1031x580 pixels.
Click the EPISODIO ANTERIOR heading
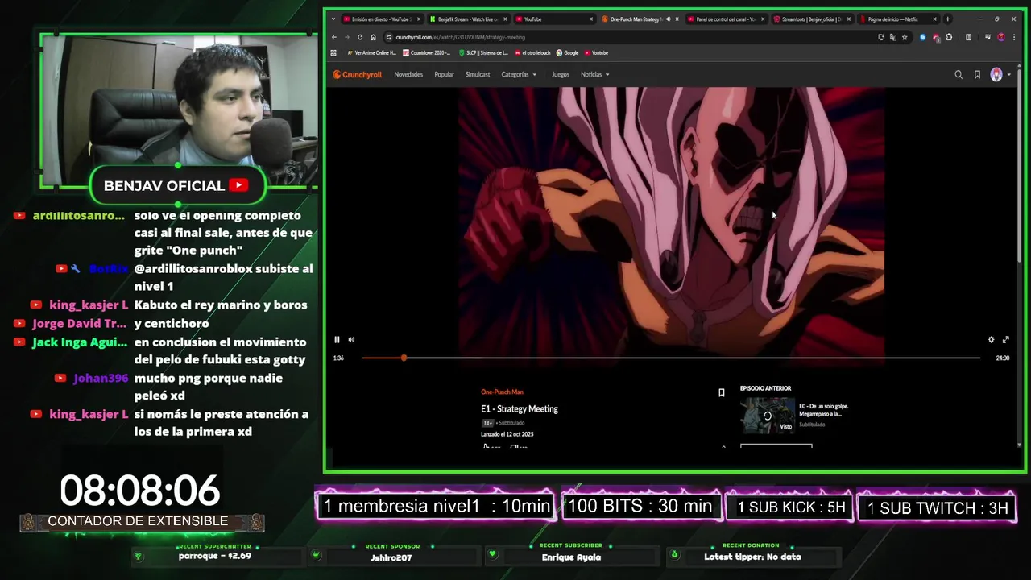(765, 388)
